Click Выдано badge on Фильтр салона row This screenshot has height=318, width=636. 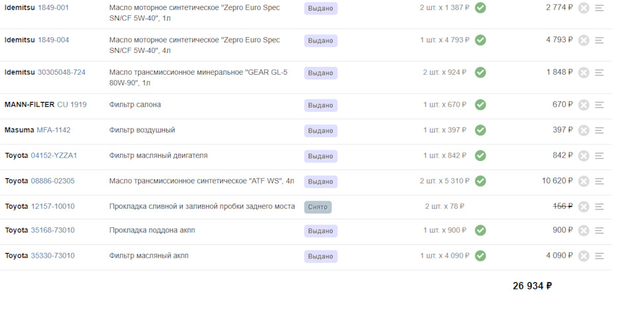[x=321, y=105]
